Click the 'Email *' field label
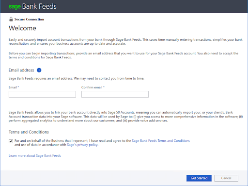Viewport: 248px width, 186px height. [x=14, y=87]
